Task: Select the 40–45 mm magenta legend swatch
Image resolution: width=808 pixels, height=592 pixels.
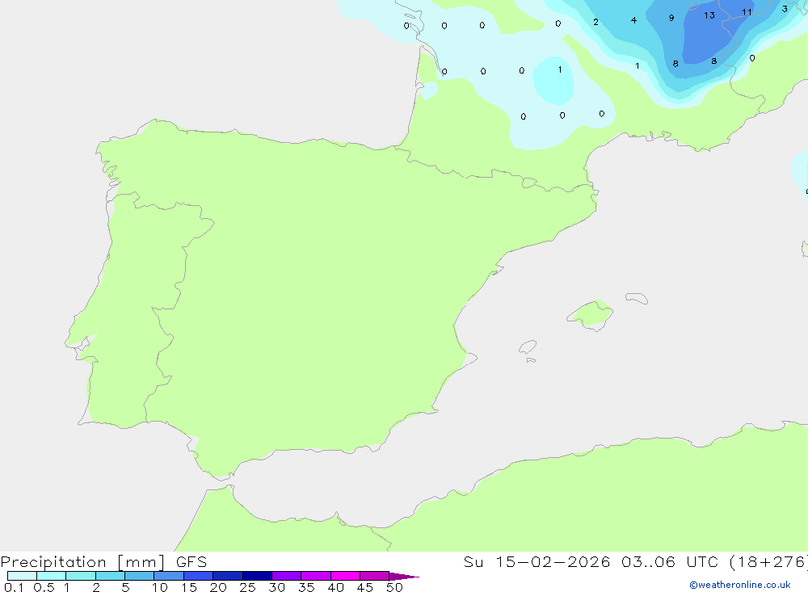Action: [345, 576]
